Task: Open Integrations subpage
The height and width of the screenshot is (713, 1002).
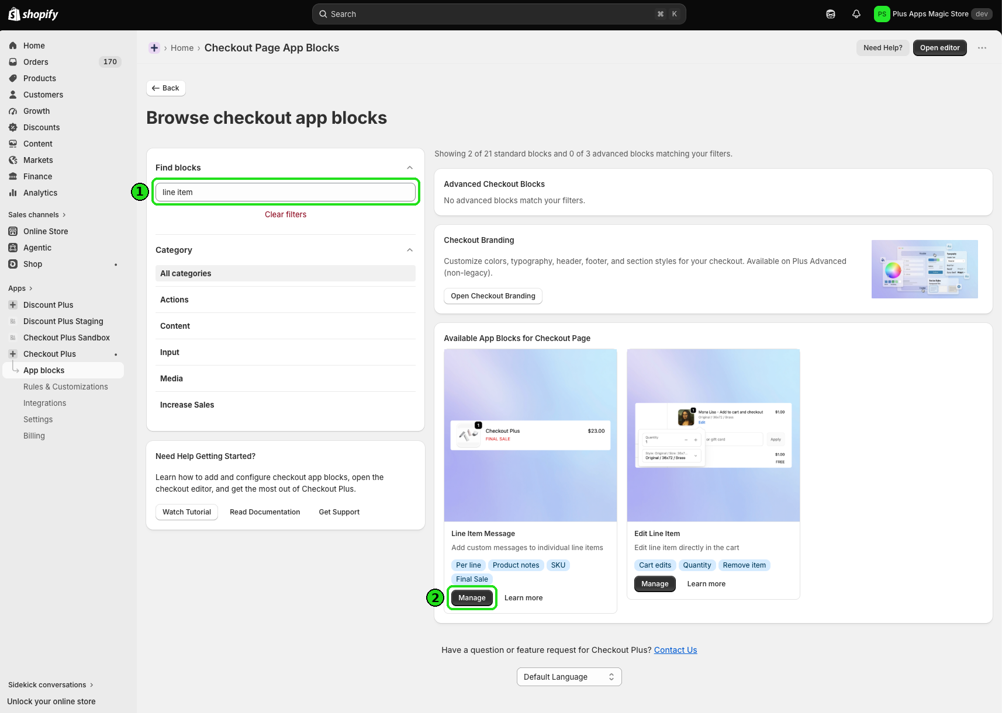Action: coord(44,403)
